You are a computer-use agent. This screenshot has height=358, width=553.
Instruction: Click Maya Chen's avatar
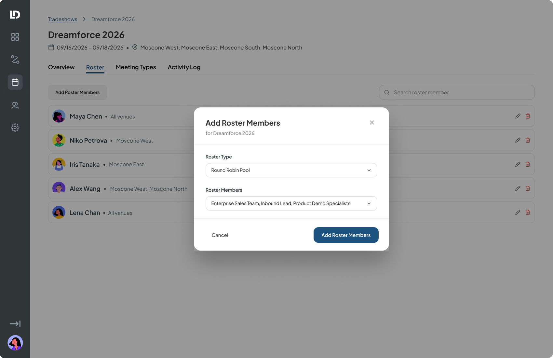tap(59, 116)
